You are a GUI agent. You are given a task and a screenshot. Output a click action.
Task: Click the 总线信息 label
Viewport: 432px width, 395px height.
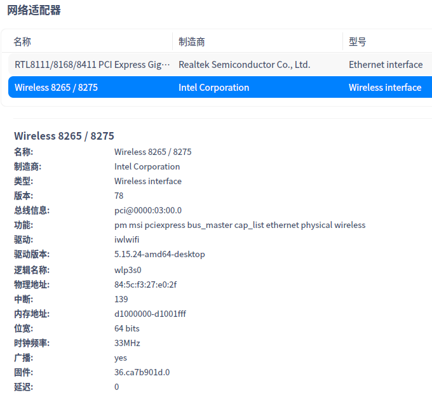[32, 210]
